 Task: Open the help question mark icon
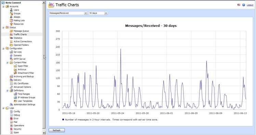click(244, 5)
